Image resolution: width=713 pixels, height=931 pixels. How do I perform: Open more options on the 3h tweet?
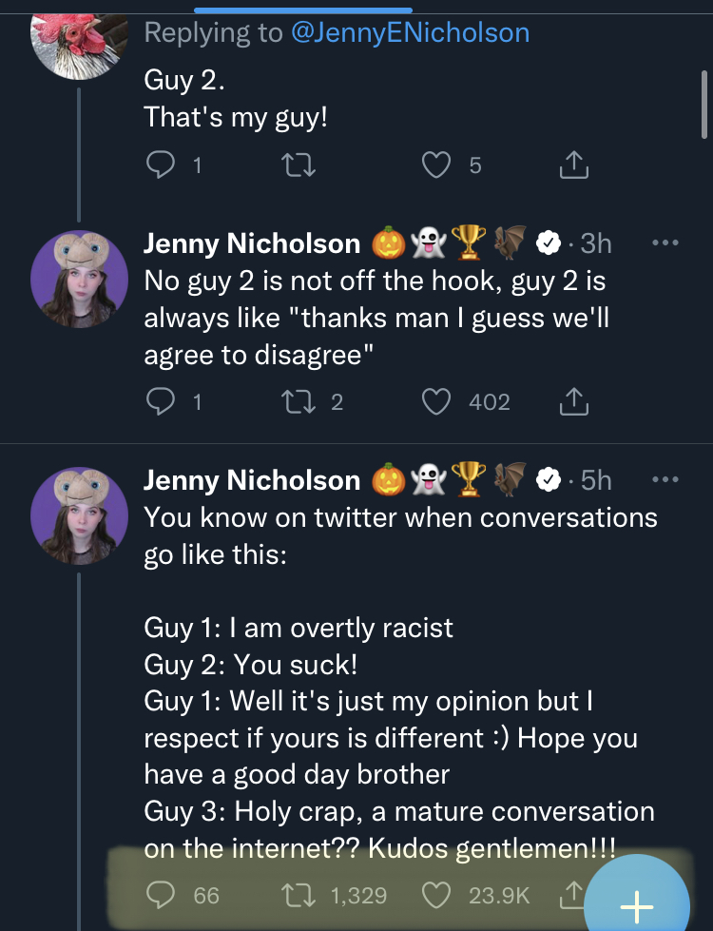coord(666,242)
